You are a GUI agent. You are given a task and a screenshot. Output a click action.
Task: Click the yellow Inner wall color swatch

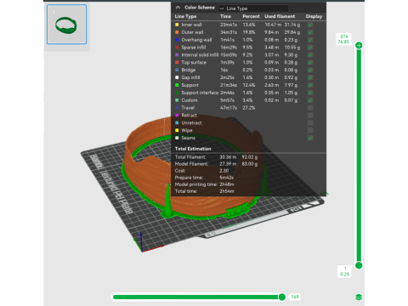(x=177, y=25)
